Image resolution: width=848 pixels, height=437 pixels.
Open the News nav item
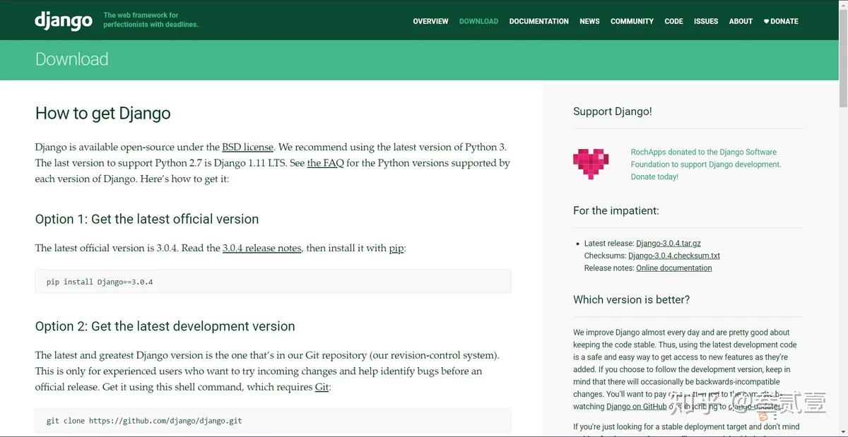pos(589,21)
